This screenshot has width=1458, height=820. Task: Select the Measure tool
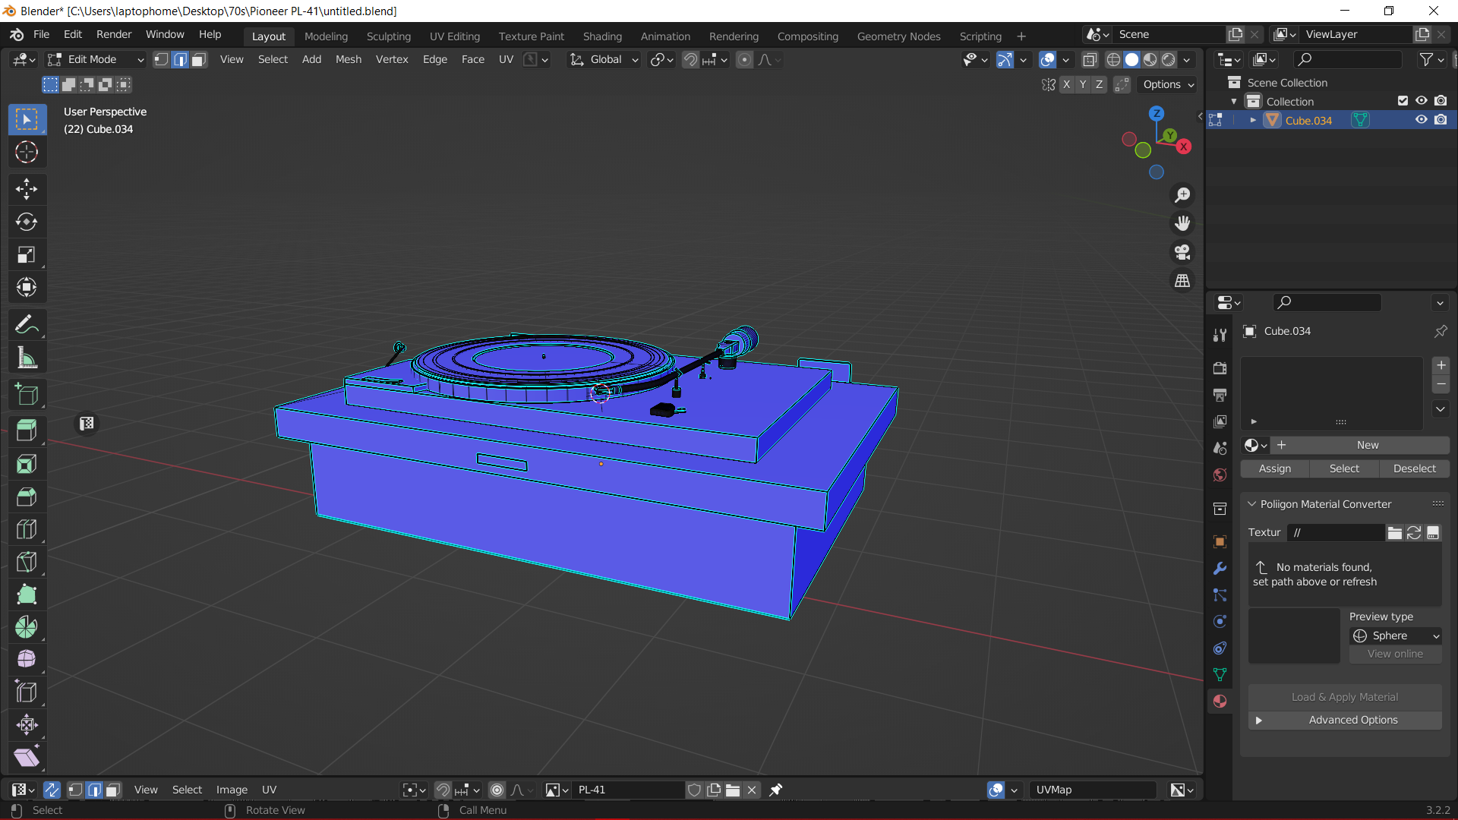click(27, 358)
